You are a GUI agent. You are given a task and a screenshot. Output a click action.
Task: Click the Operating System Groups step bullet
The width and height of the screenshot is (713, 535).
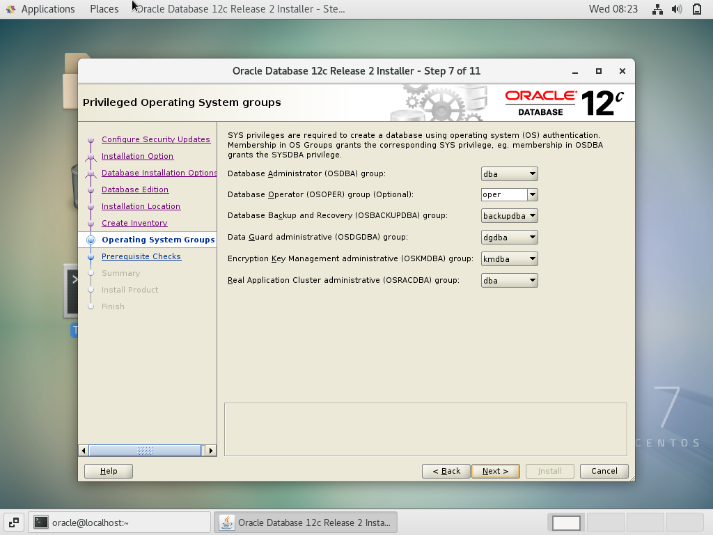coord(91,240)
